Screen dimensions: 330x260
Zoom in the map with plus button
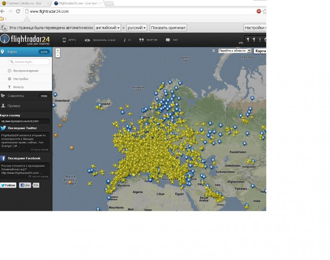pos(58,51)
